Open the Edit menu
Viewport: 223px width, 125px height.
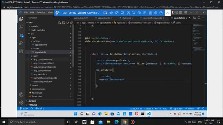[32, 12]
